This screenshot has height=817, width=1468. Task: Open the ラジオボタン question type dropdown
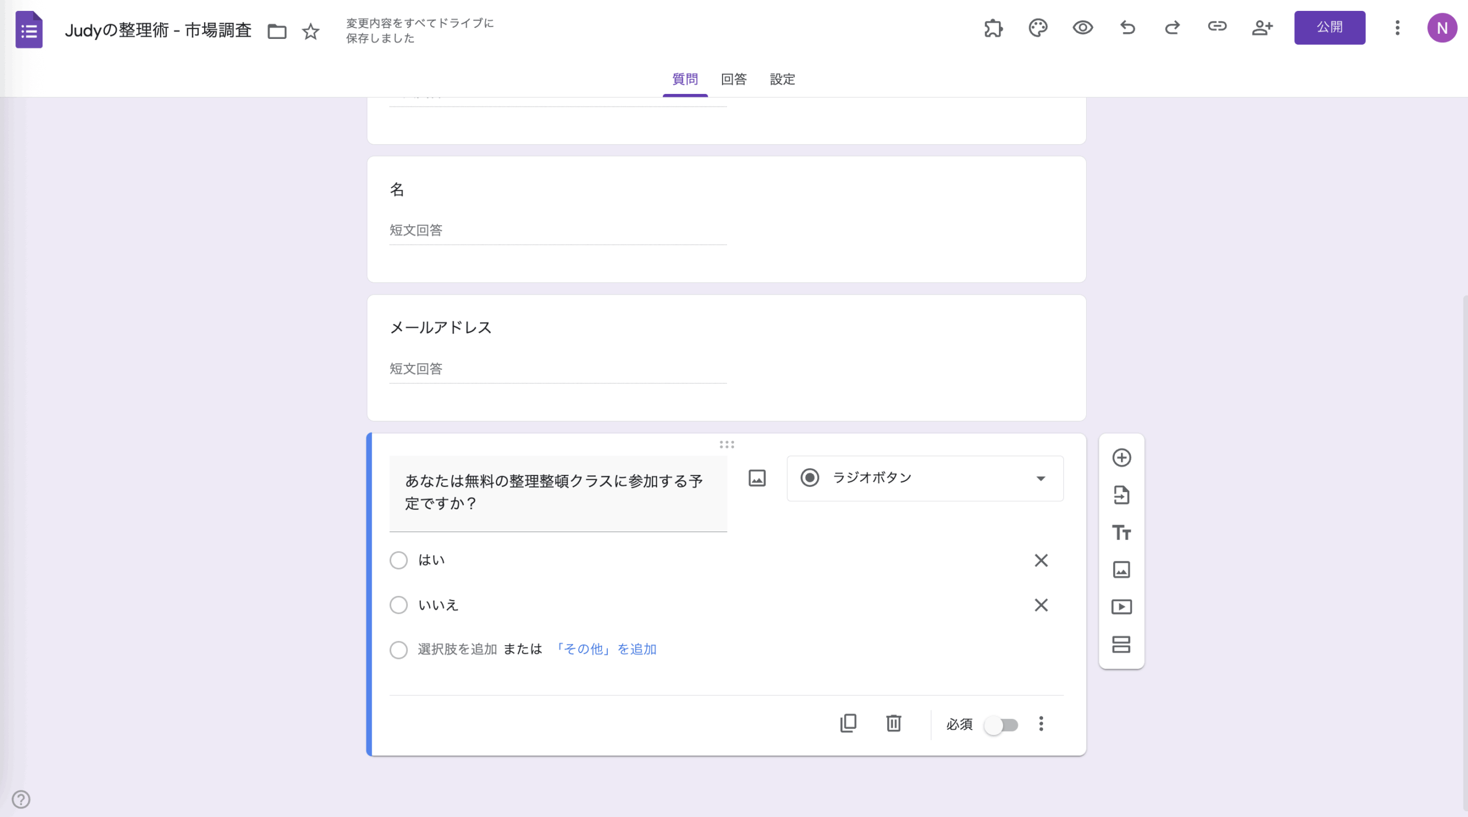(x=924, y=478)
